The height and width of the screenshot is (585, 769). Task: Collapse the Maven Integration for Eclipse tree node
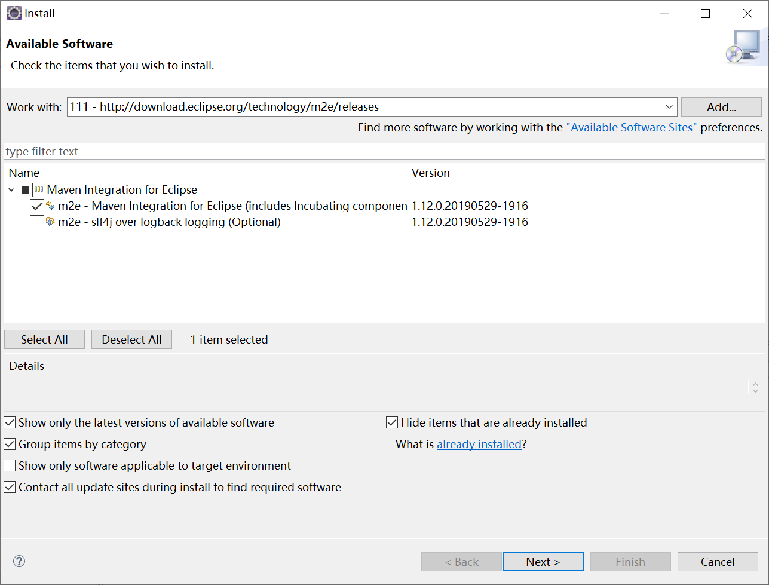coord(11,190)
